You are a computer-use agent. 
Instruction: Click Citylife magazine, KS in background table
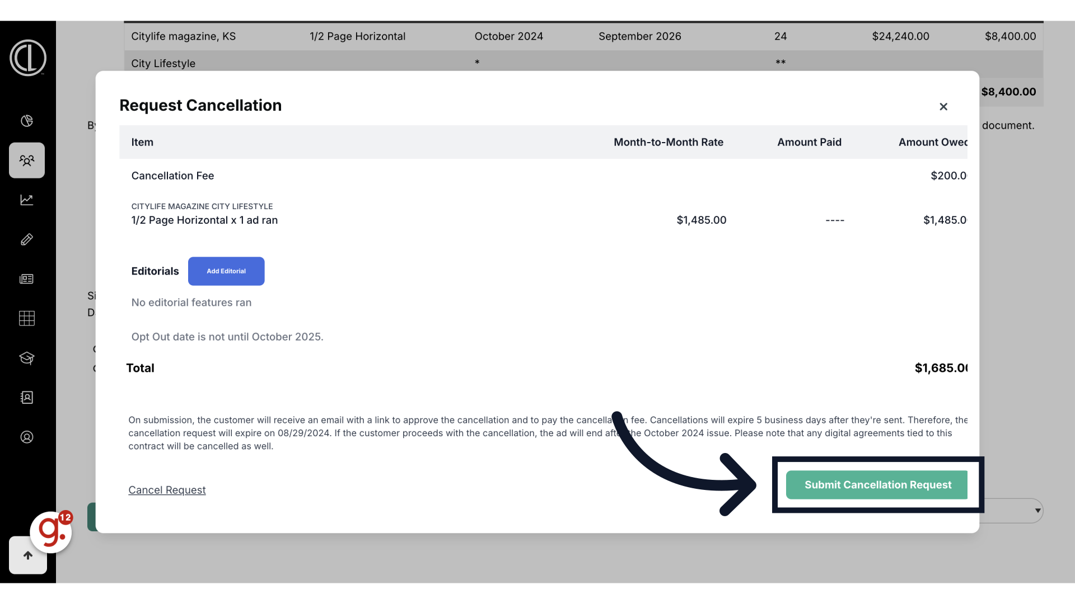tap(183, 36)
